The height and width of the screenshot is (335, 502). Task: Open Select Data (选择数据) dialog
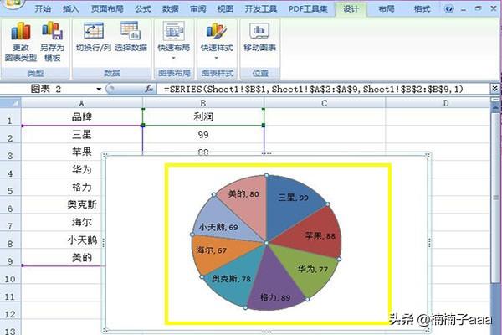[x=131, y=37]
